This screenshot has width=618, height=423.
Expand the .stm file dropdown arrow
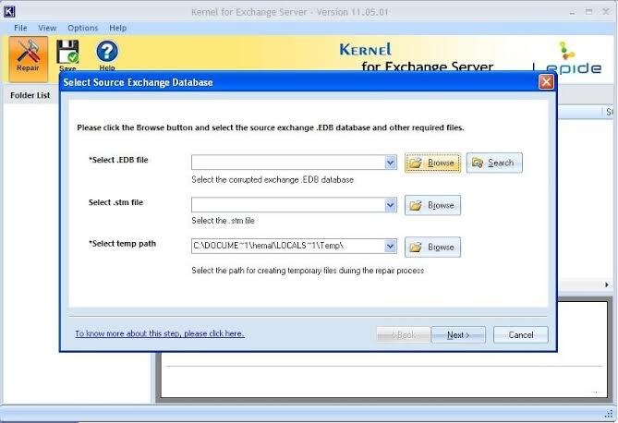coord(391,205)
